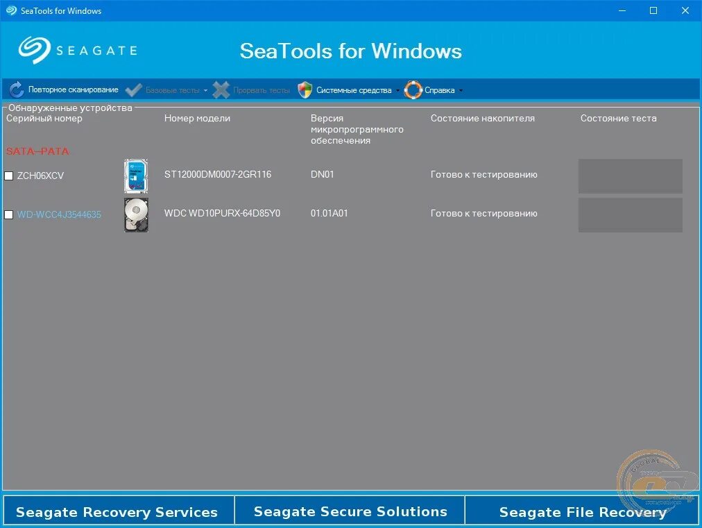Click the abort tests X icon
Image resolution: width=702 pixels, height=528 pixels.
click(x=221, y=90)
